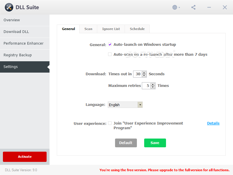Image resolution: width=233 pixels, height=175 pixels.
Task: Switch to the General tab
Action: click(68, 29)
